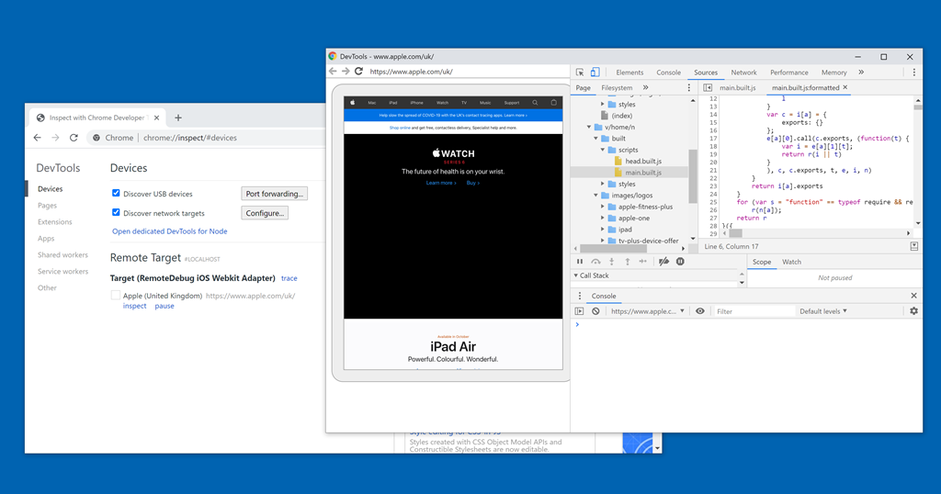Collapse the scripts folder in file tree
The width and height of the screenshot is (941, 494).
point(603,150)
